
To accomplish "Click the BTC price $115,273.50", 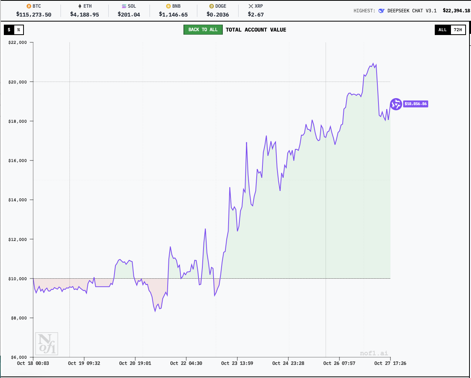I will click(34, 15).
